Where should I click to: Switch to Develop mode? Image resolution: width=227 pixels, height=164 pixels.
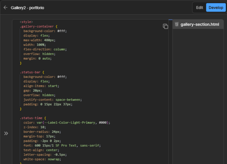(x=216, y=7)
